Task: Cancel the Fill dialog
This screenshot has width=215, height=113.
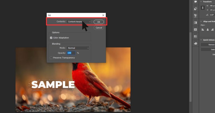Action: (99, 28)
